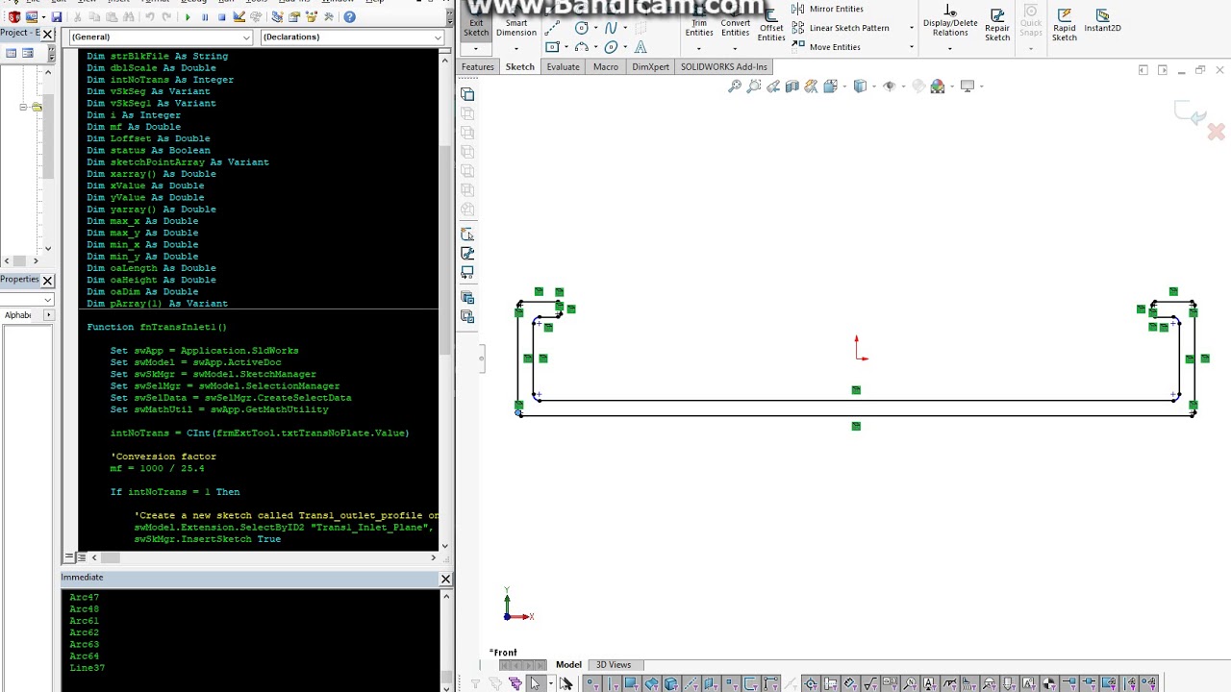Open the VBA Help question mark icon
The width and height of the screenshot is (1231, 692).
[349, 17]
